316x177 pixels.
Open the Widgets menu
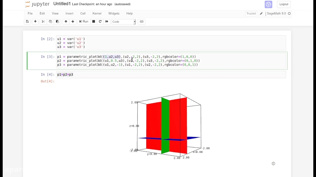(114, 14)
